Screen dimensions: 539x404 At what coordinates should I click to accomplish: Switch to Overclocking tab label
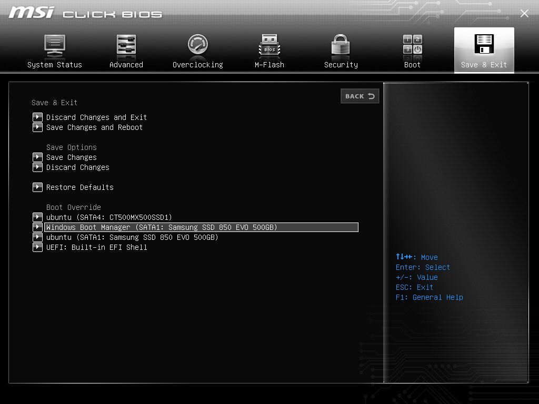(x=198, y=65)
